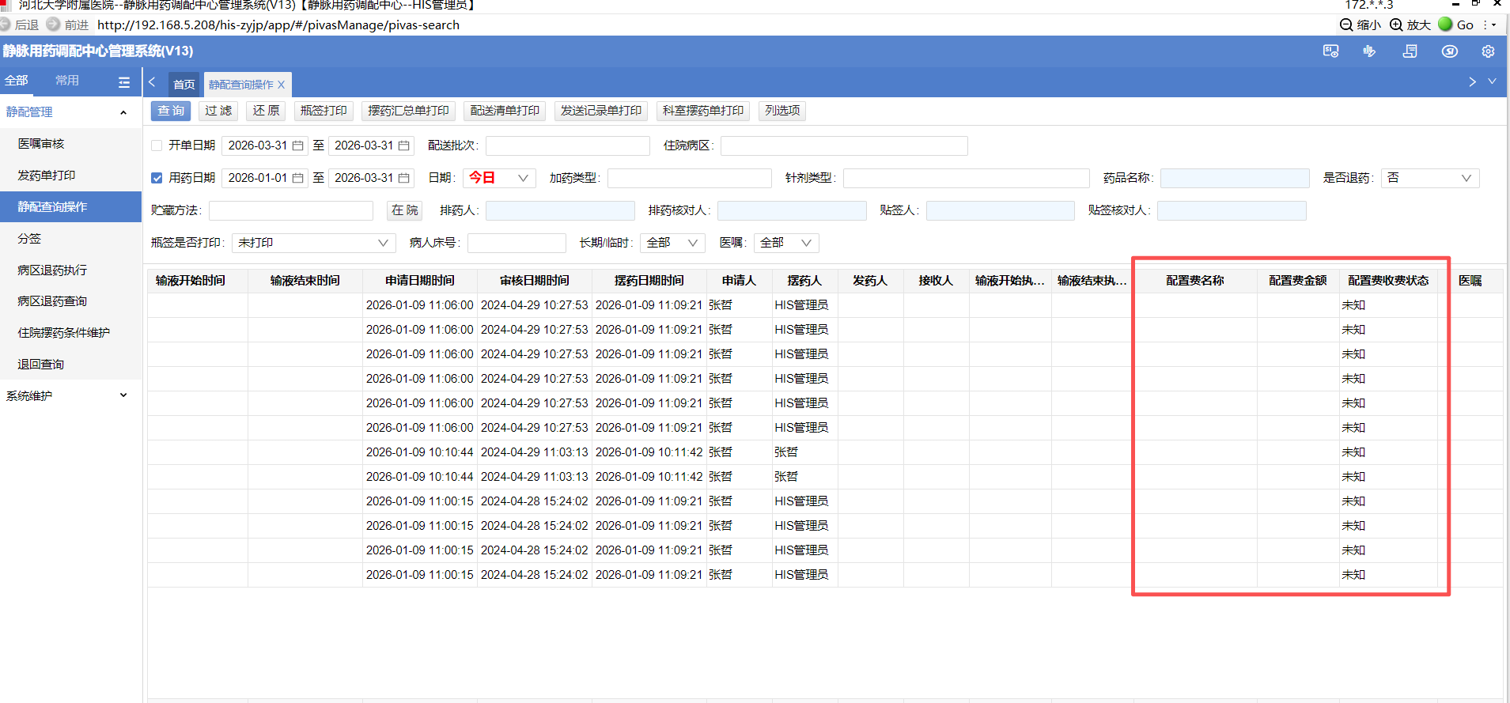Image resolution: width=1510 pixels, height=703 pixels.
Task: Click the 配置费收费状态 column header
Action: point(1388,281)
